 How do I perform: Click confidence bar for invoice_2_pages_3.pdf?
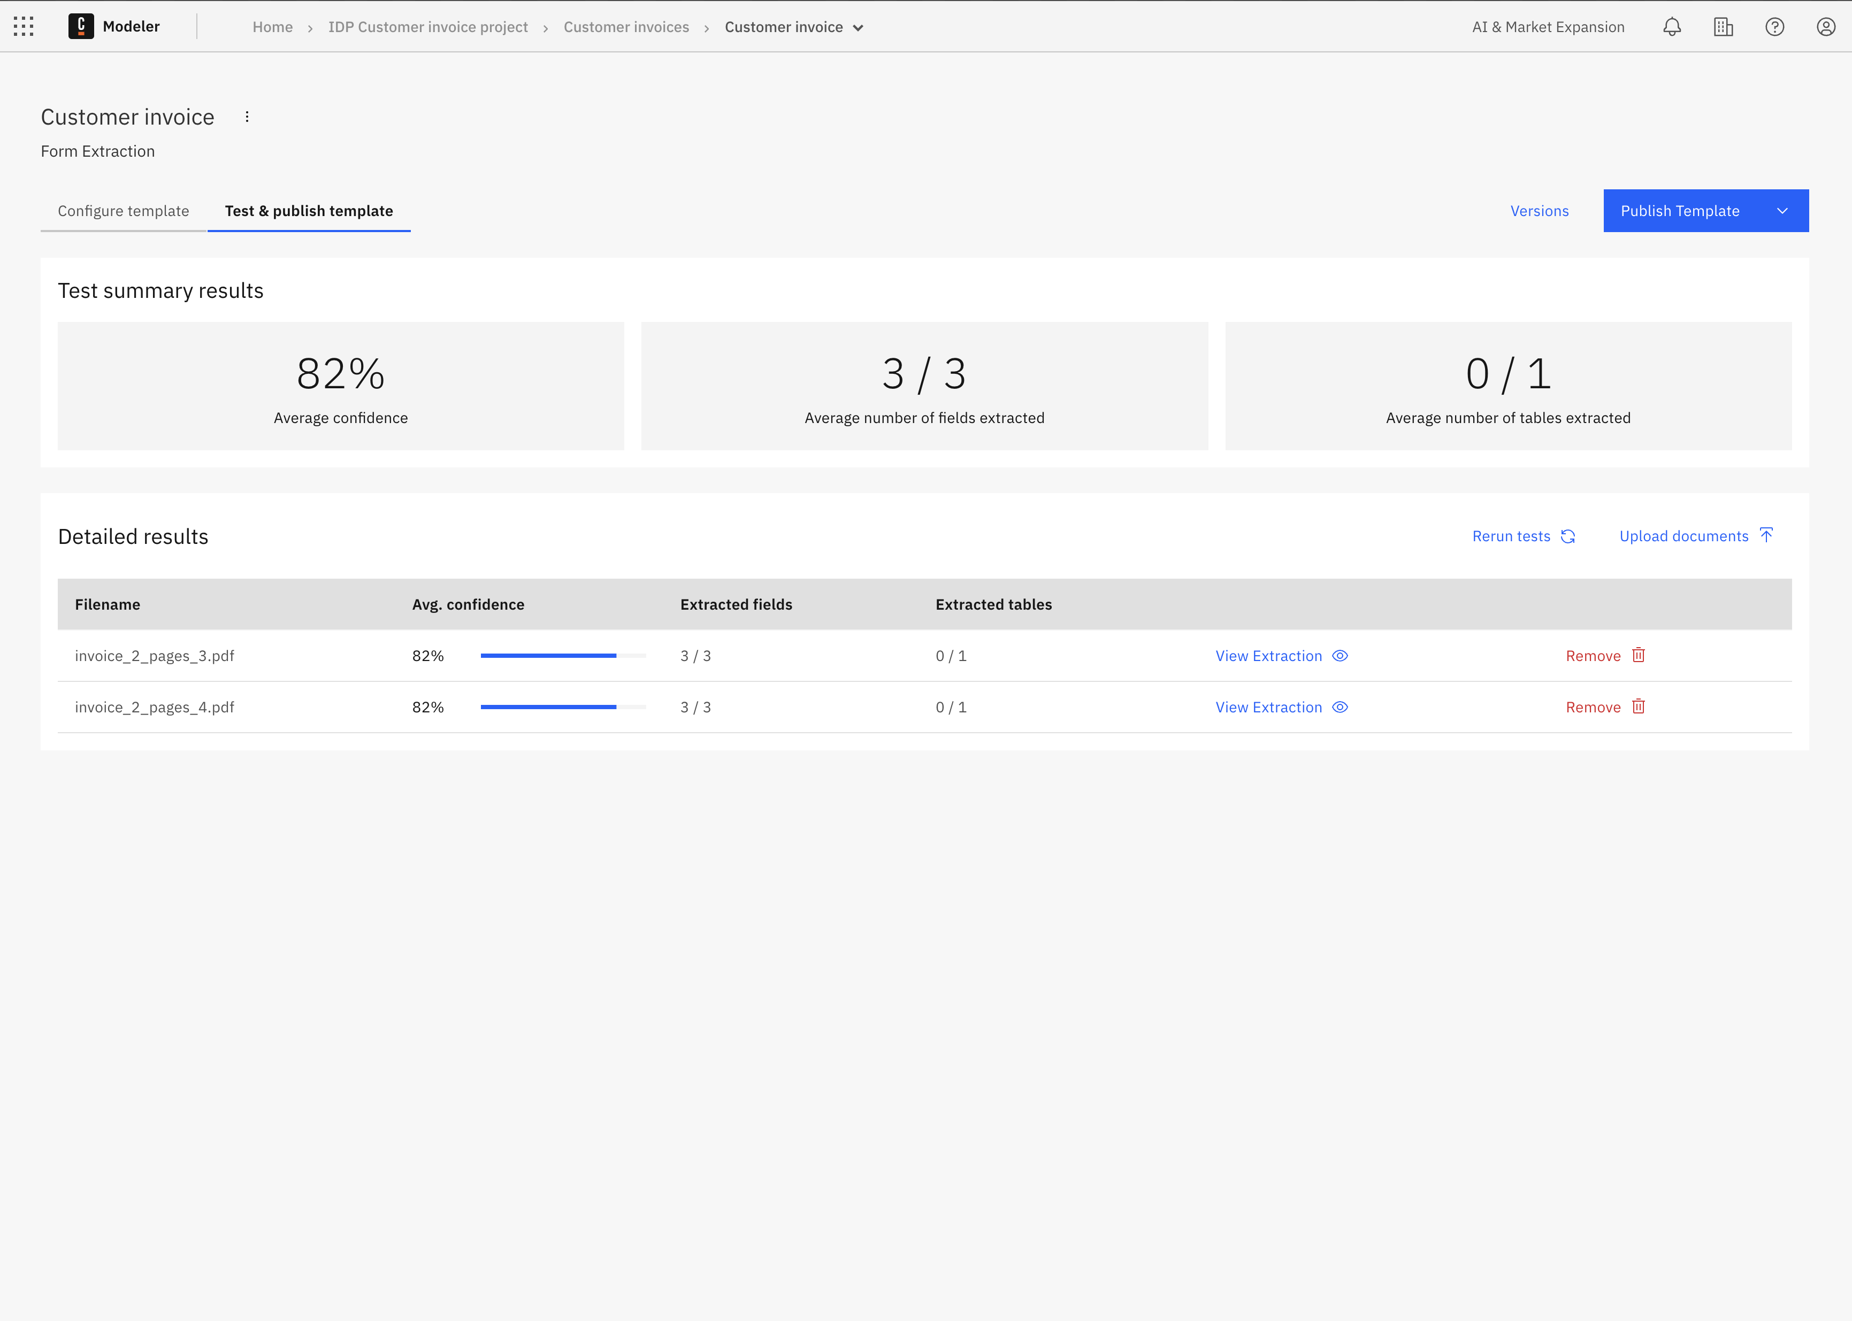(563, 656)
